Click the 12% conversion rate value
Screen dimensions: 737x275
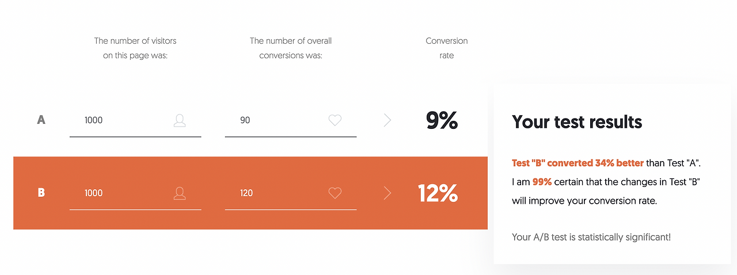438,194
